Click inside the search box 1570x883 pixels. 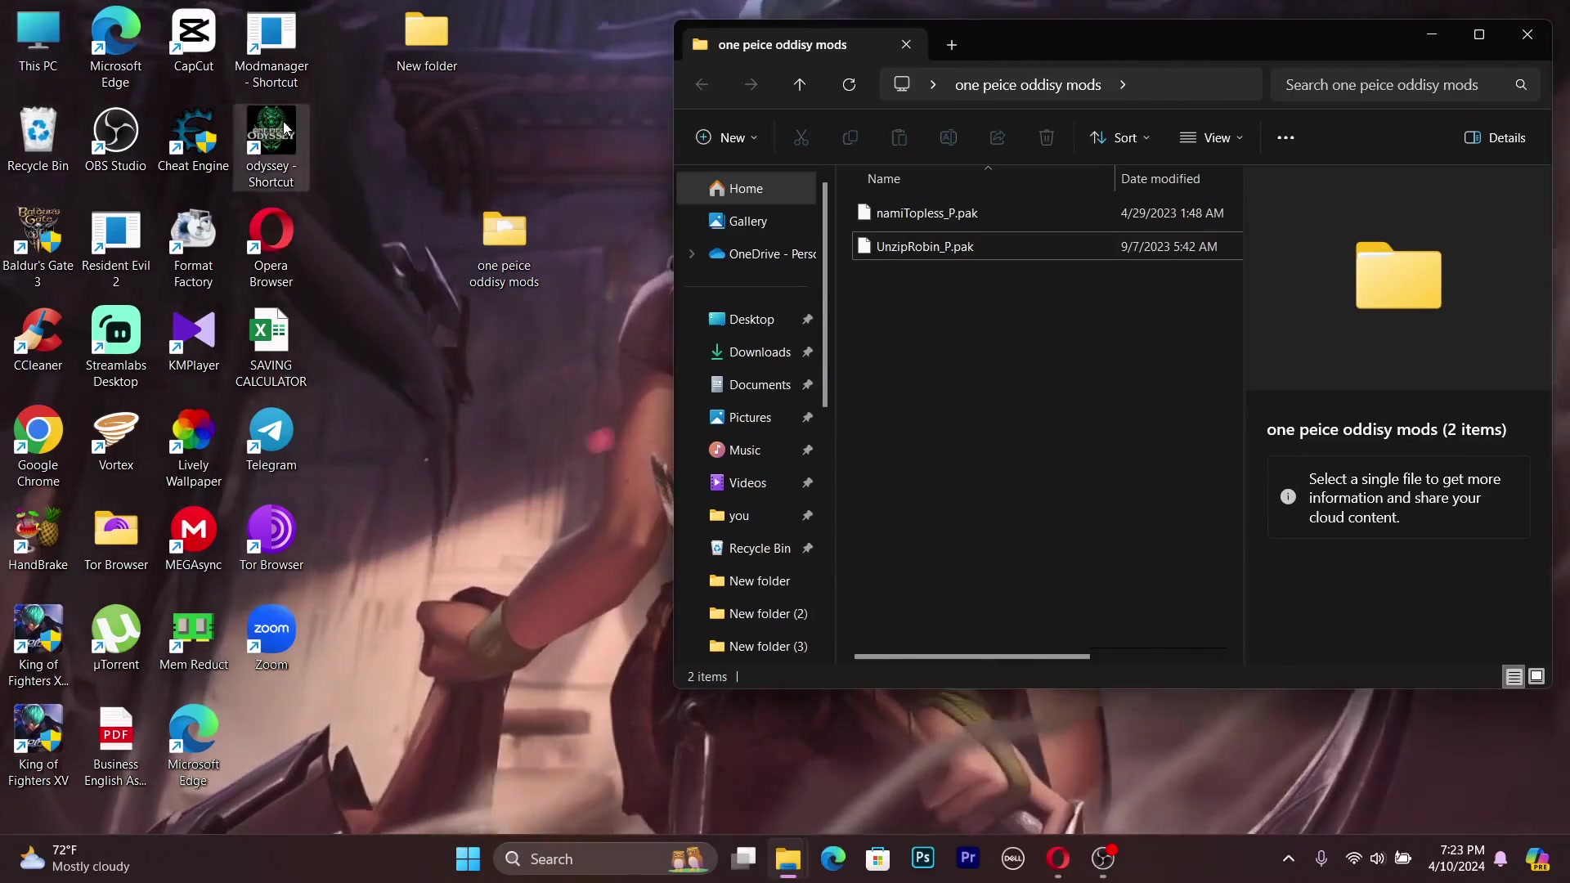[1390, 84]
